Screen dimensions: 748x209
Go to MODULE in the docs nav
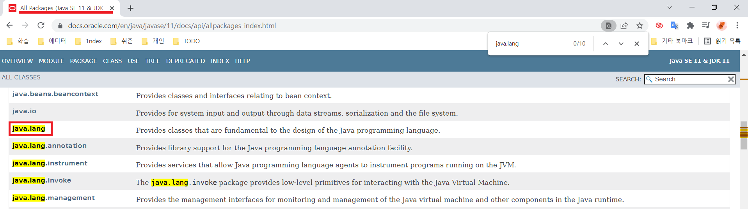52,61
